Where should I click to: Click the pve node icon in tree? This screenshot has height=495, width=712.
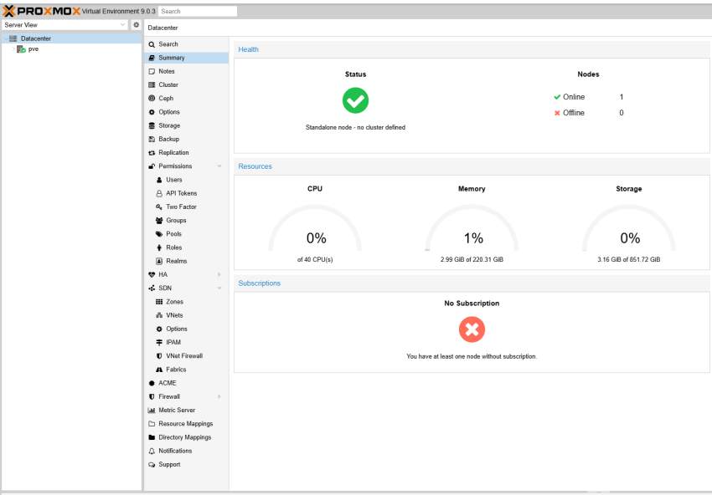[21, 49]
